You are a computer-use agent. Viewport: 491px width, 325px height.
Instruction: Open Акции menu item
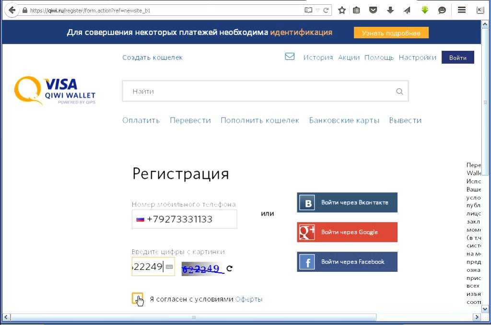349,58
